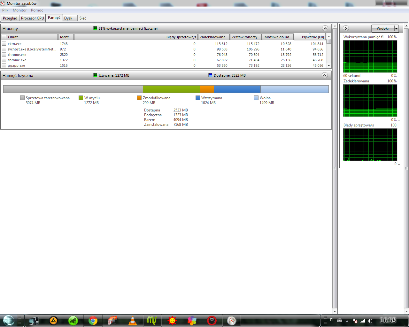Check the chrome.exe PID 2820 checkbox

[x=4, y=55]
